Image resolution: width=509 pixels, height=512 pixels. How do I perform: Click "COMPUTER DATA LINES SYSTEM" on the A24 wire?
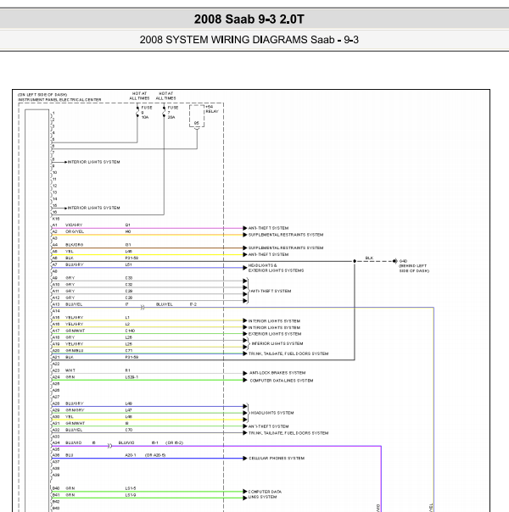282,381
